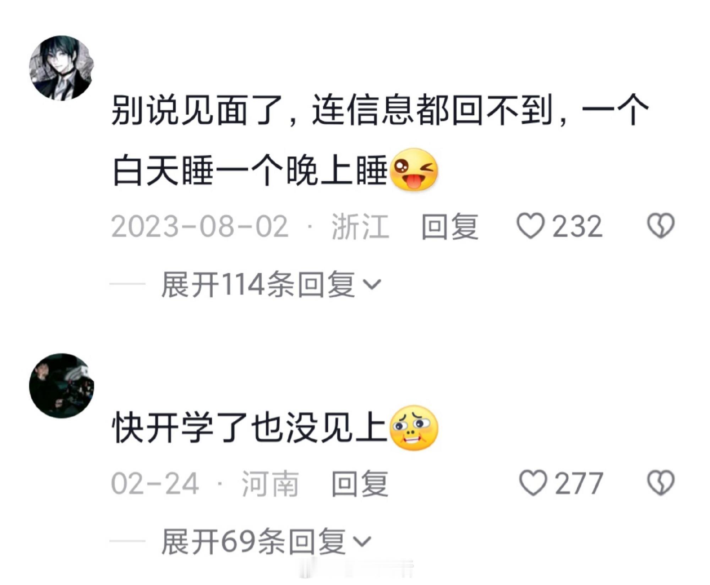Like the comment with 232 likes

click(x=530, y=226)
